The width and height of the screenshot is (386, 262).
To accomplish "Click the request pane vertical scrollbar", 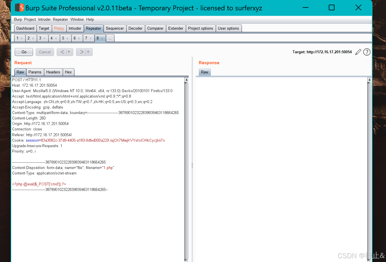I will [x=186, y=171].
